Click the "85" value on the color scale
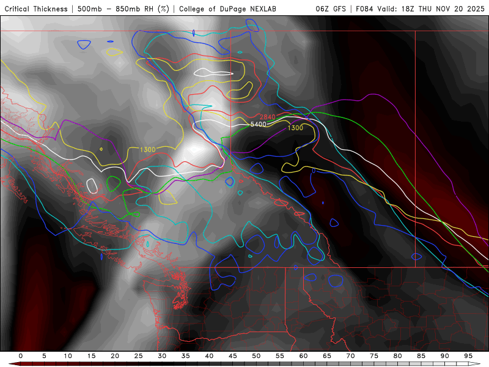Screen dimensions: 489x367 [421, 356]
